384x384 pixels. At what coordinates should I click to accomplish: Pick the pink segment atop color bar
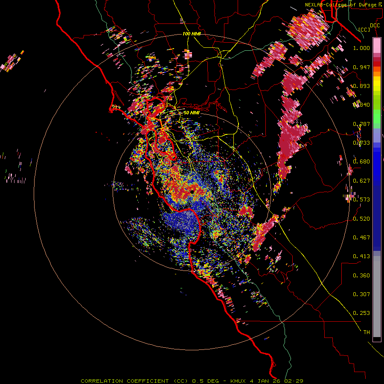tap(377, 46)
